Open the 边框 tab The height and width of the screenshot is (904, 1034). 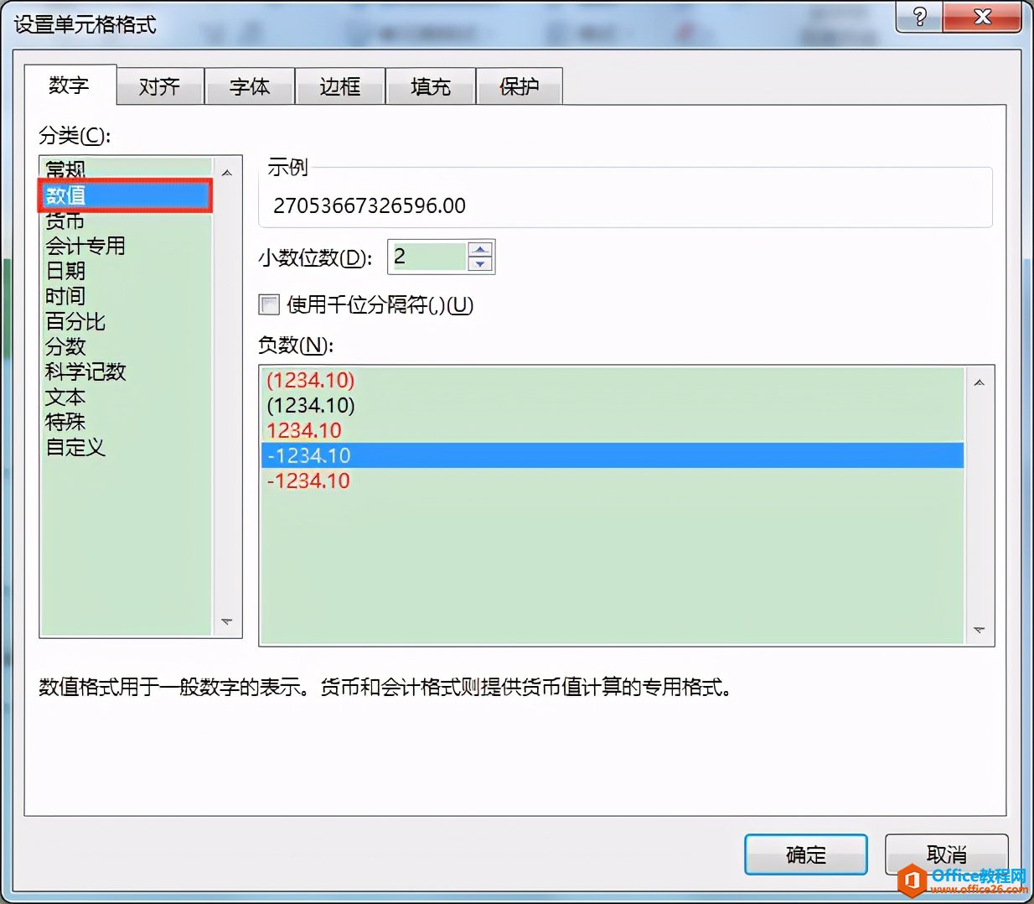point(340,86)
